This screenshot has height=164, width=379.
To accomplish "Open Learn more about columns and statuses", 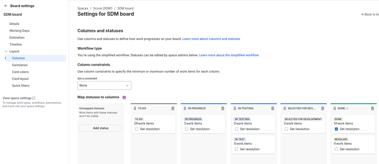I will click(x=211, y=39).
